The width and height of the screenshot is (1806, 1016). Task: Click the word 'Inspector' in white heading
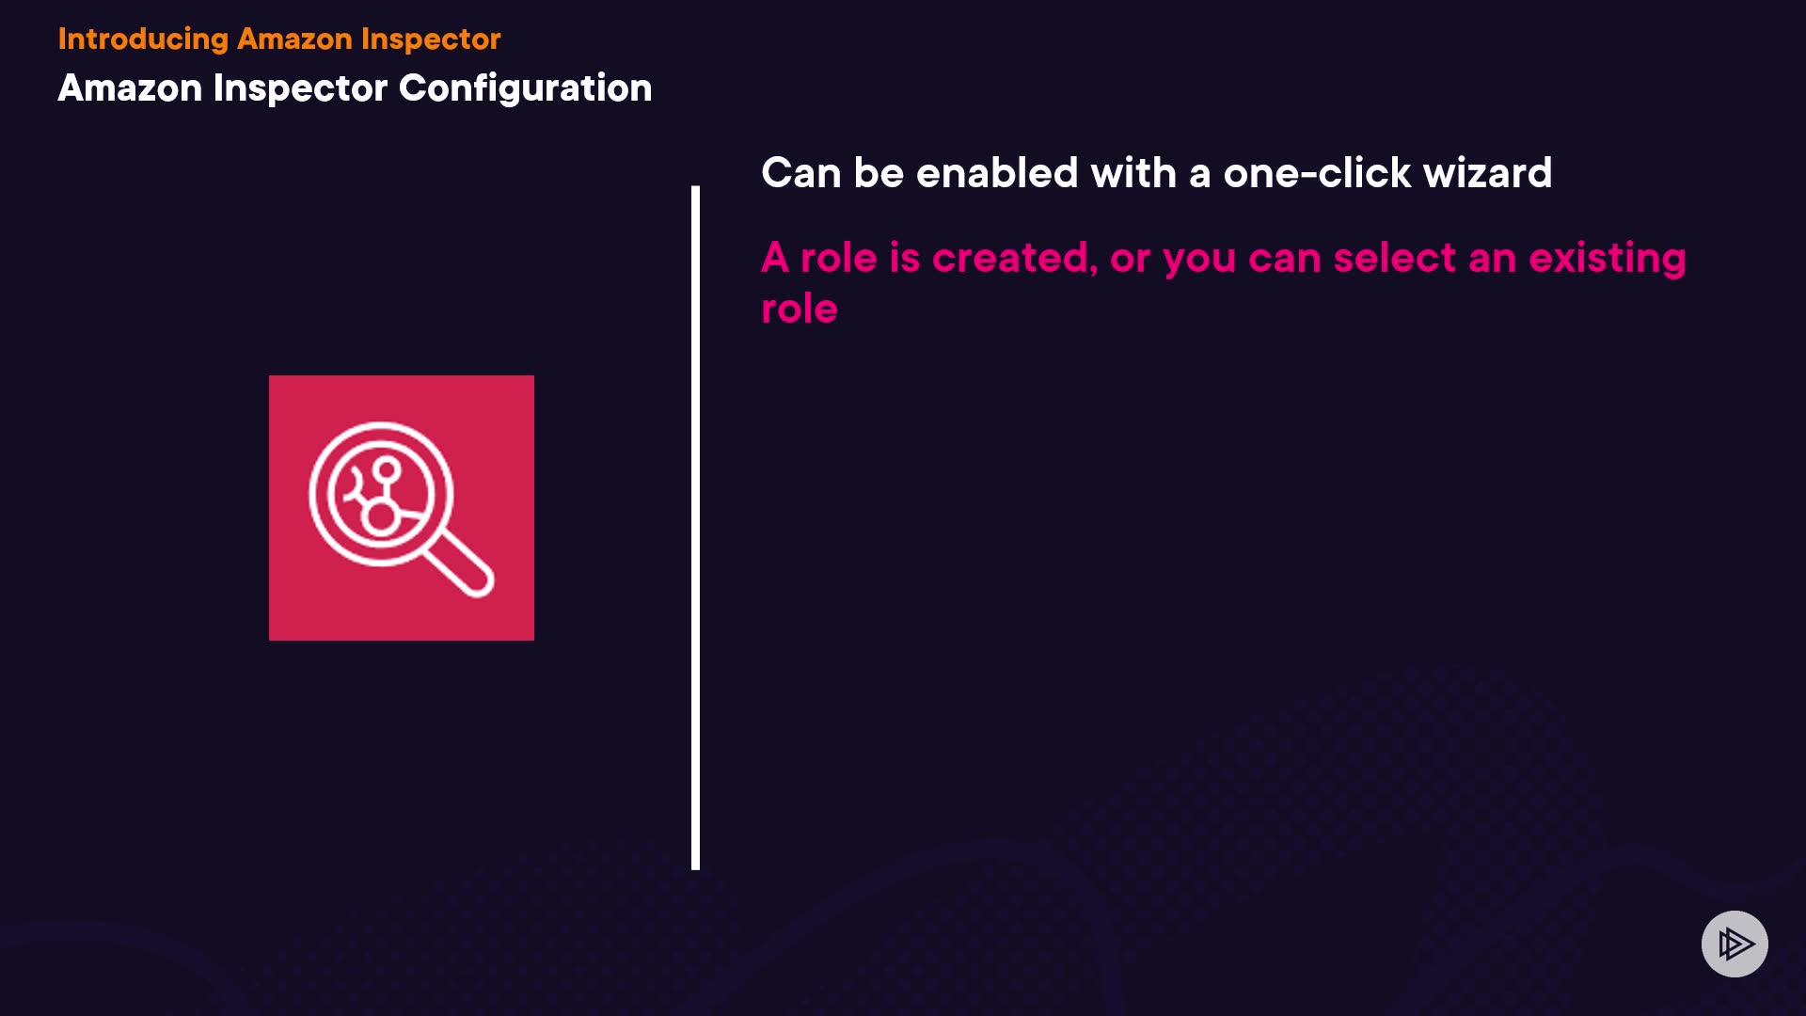(x=300, y=88)
